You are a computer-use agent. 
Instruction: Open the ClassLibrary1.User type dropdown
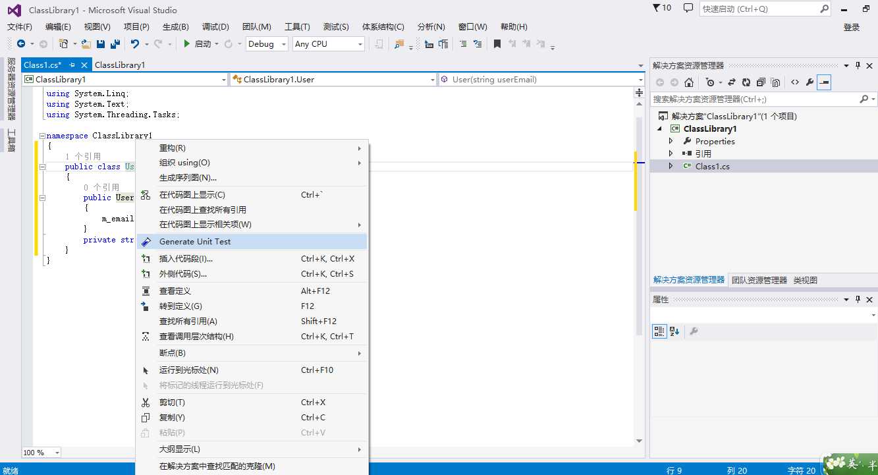[x=333, y=79]
